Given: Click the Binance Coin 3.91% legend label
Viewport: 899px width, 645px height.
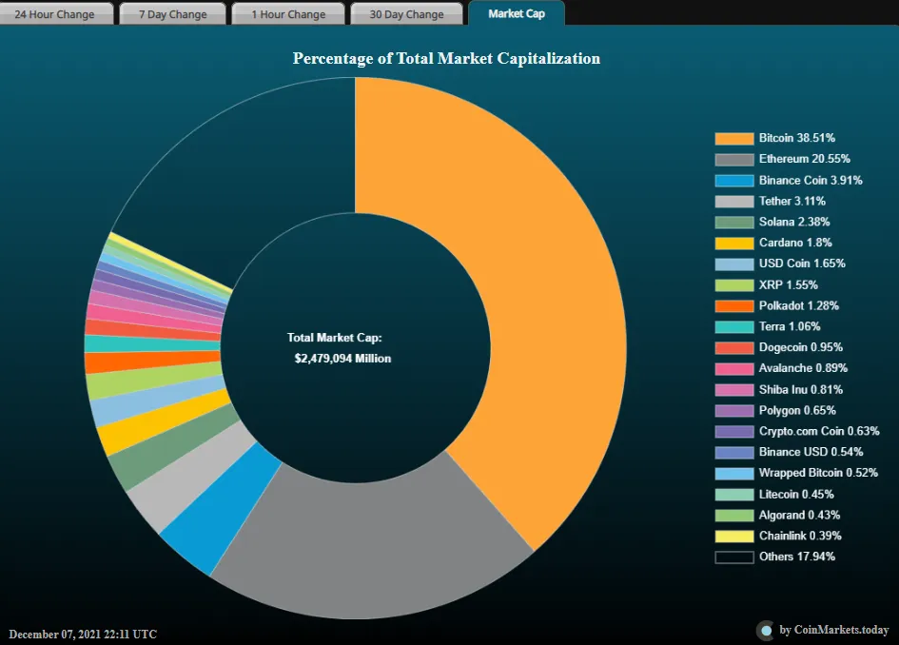Looking at the screenshot, I should click(x=811, y=180).
